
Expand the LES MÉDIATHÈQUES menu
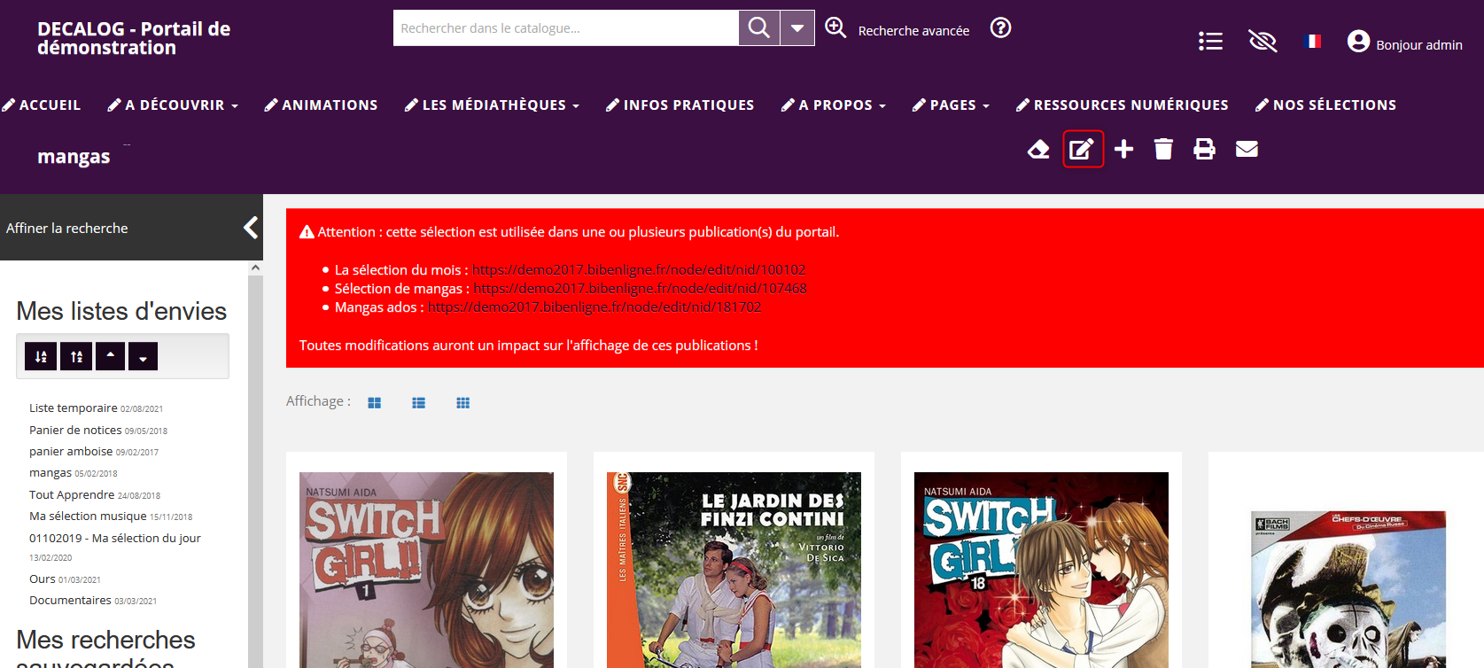[501, 105]
